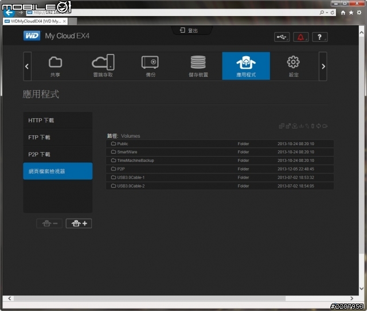
Task: Click the browser favorites star icon
Action: pyautogui.click(x=351, y=13)
